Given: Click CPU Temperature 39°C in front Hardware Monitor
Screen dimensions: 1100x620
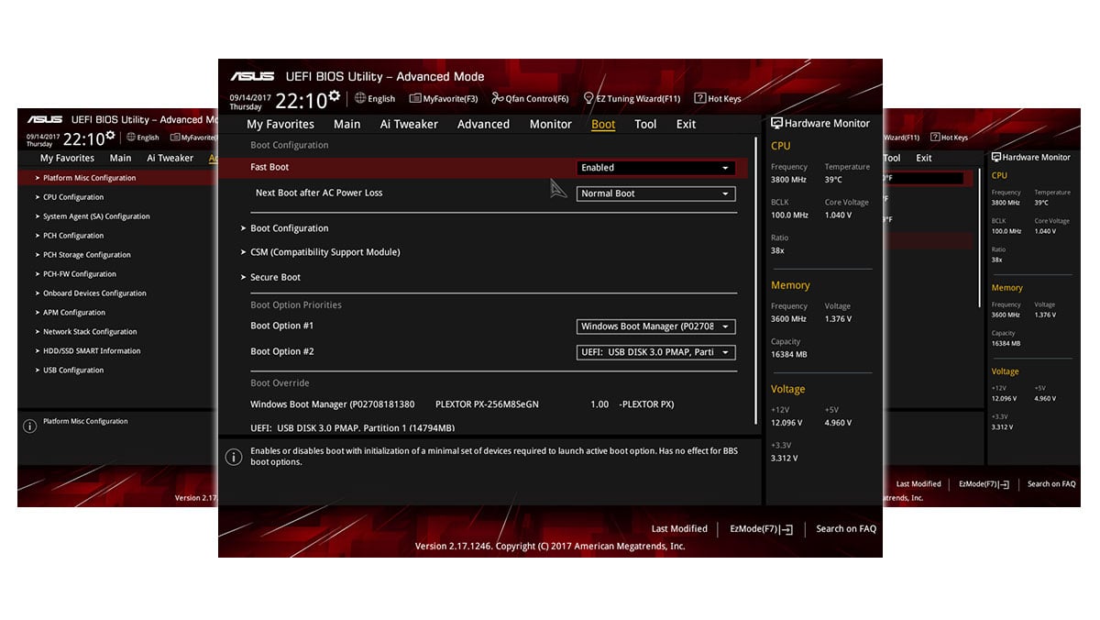Looking at the screenshot, I should coord(833,180).
